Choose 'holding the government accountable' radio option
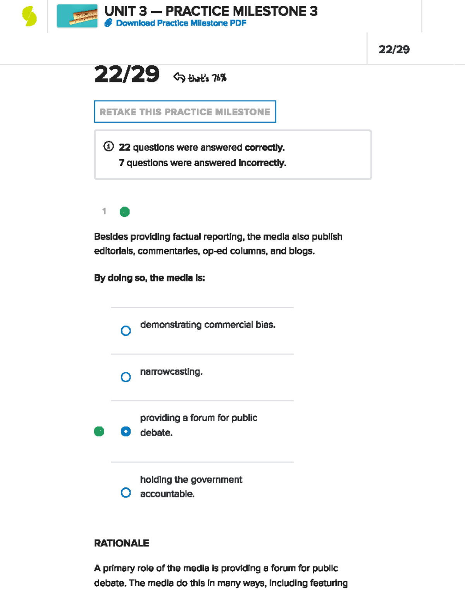The image size is (465, 603). coord(126,493)
